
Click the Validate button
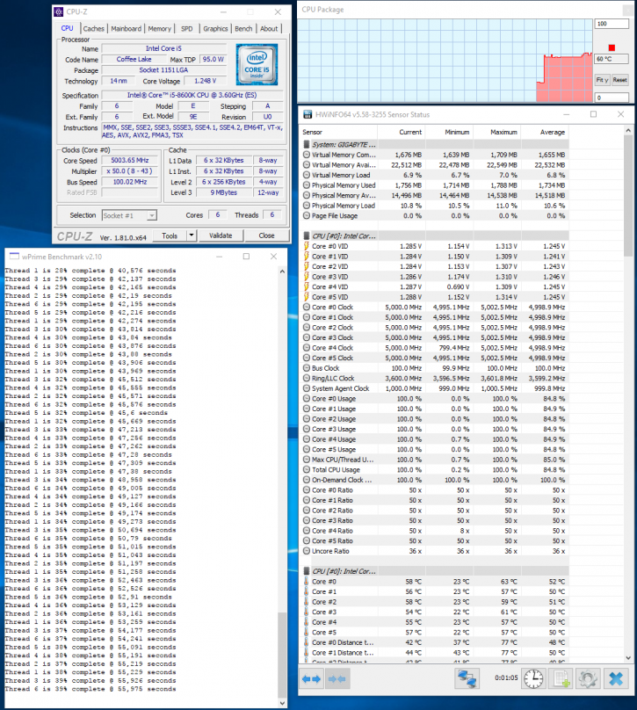pos(221,235)
